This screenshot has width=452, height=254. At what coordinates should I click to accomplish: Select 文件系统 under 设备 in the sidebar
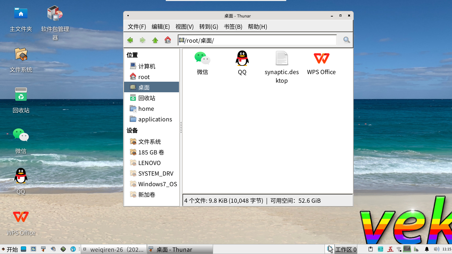[x=152, y=142]
